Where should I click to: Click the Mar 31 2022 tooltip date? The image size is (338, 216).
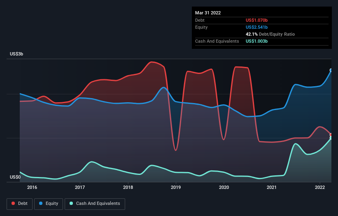pos(208,13)
